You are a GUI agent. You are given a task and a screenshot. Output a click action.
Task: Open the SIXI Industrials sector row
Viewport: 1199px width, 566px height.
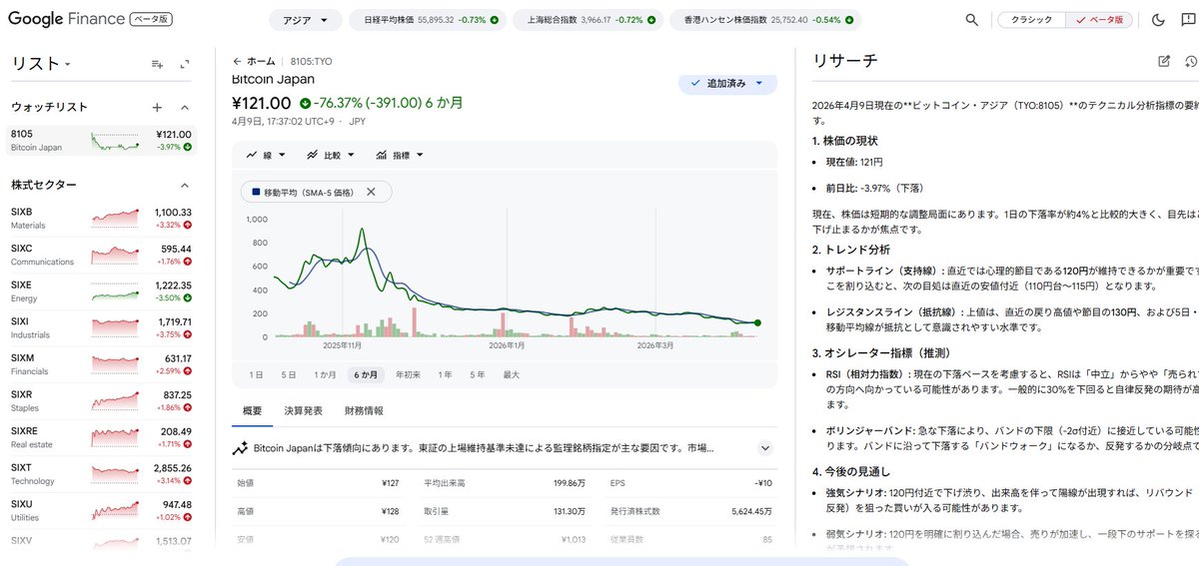coord(102,327)
